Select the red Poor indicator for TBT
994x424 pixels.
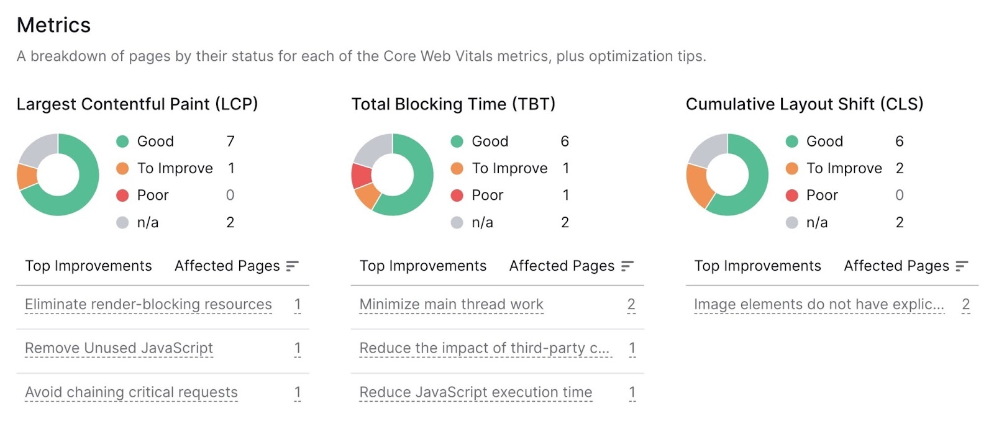click(457, 194)
